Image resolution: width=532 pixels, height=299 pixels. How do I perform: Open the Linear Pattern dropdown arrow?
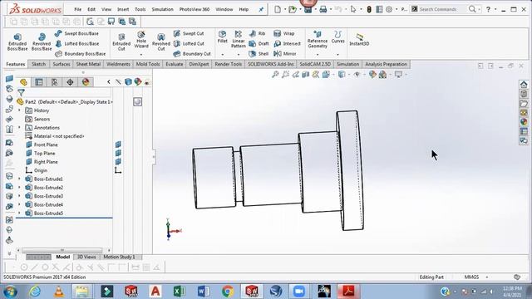239,54
